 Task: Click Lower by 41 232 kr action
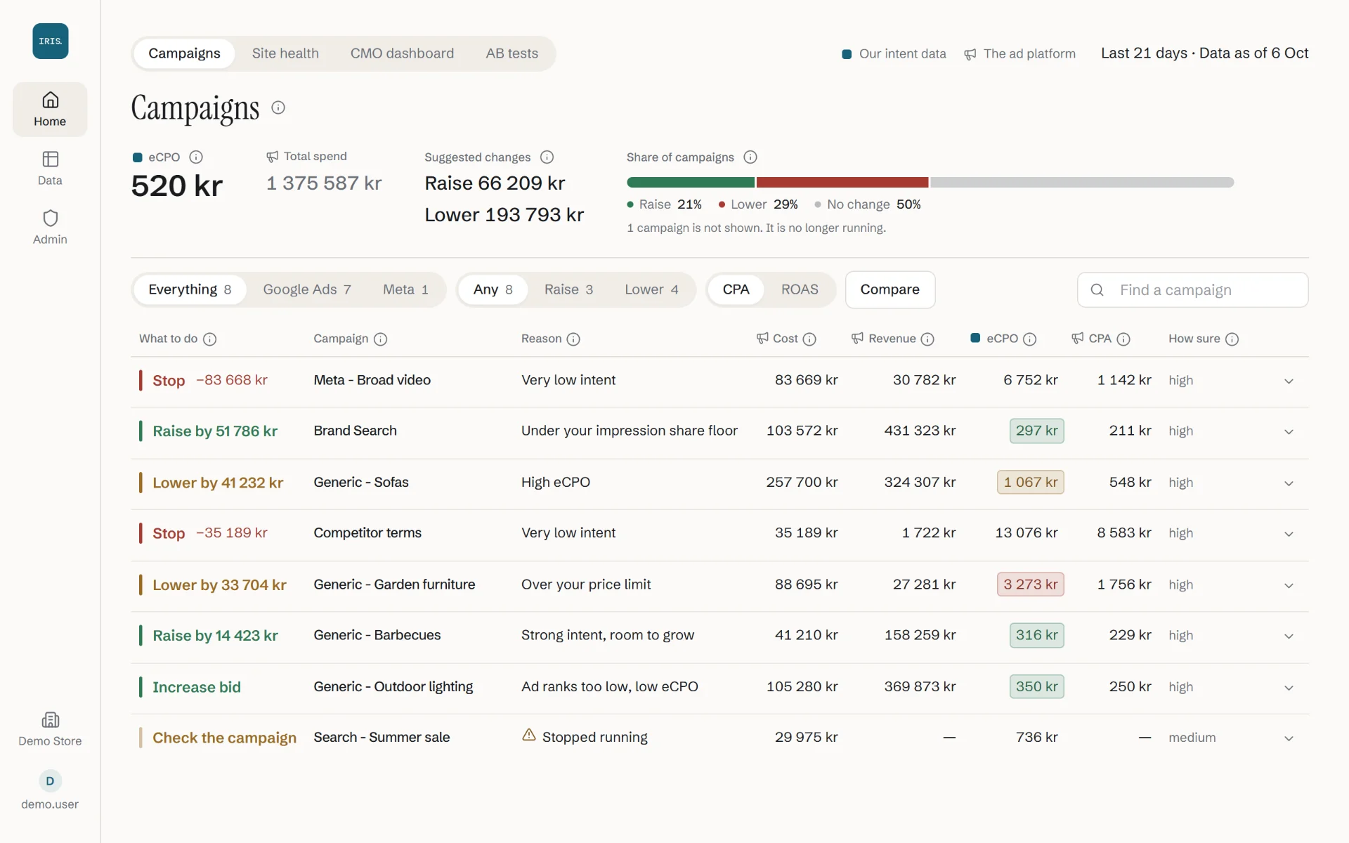coord(218,483)
